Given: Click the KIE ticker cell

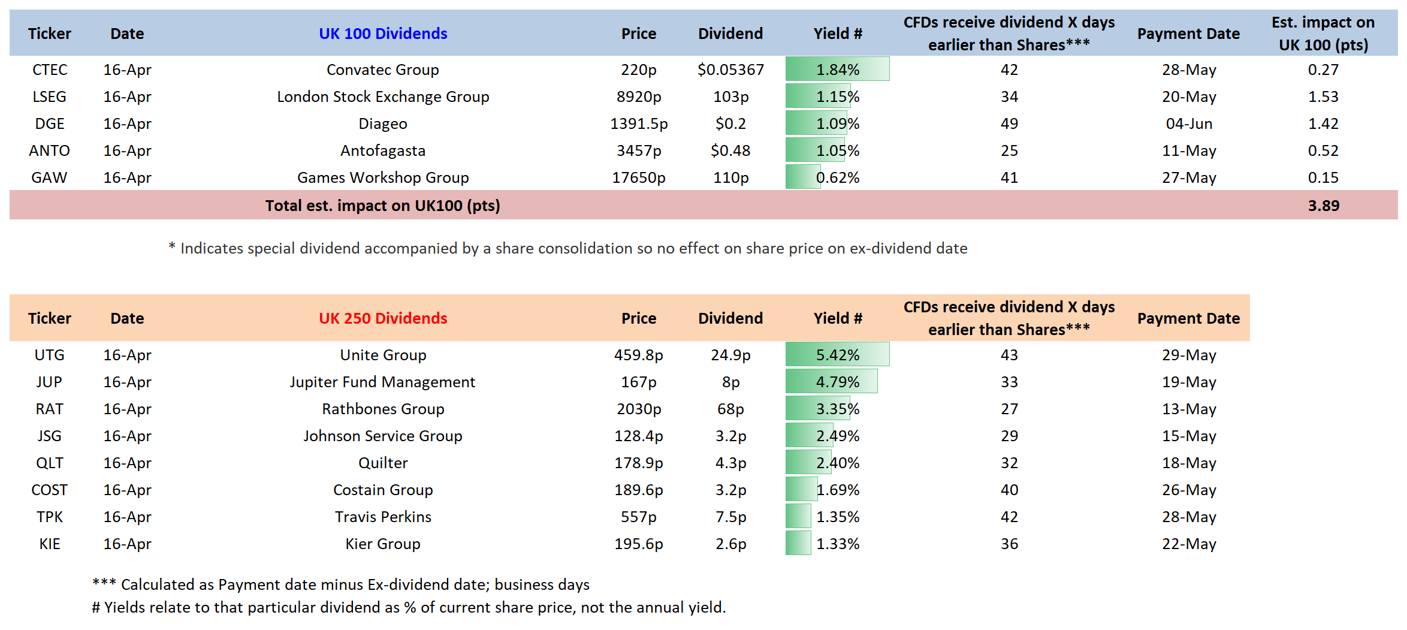Looking at the screenshot, I should [50, 544].
